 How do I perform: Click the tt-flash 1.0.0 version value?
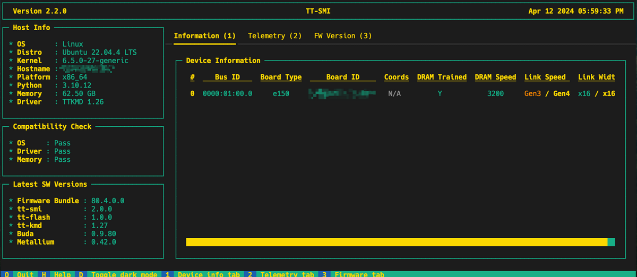click(101, 217)
